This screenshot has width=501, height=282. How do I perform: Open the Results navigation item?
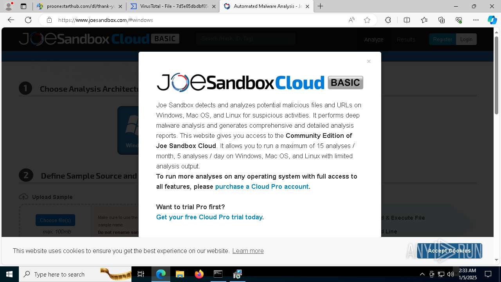coord(406,40)
